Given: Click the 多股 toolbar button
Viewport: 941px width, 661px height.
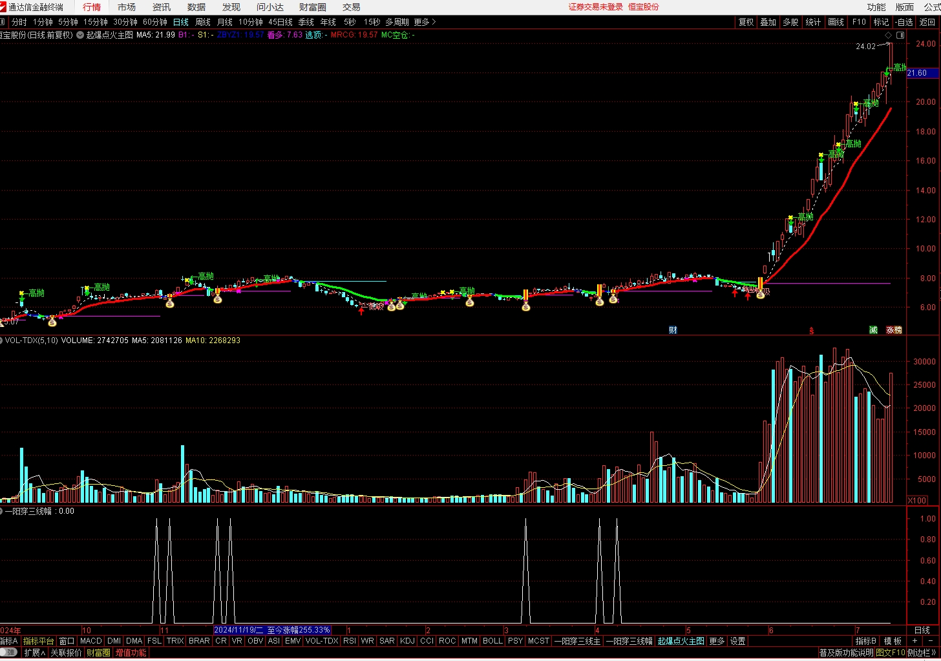Looking at the screenshot, I should click(791, 22).
